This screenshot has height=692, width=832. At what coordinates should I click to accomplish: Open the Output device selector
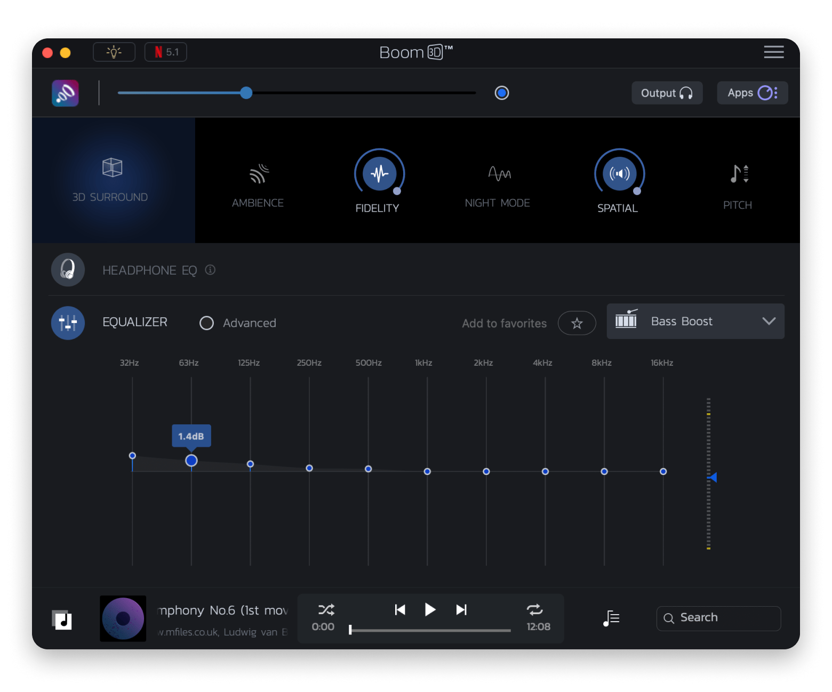click(x=667, y=93)
